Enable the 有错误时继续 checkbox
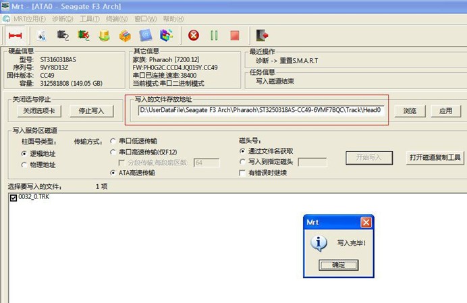The width and height of the screenshot is (467, 303). click(x=243, y=173)
